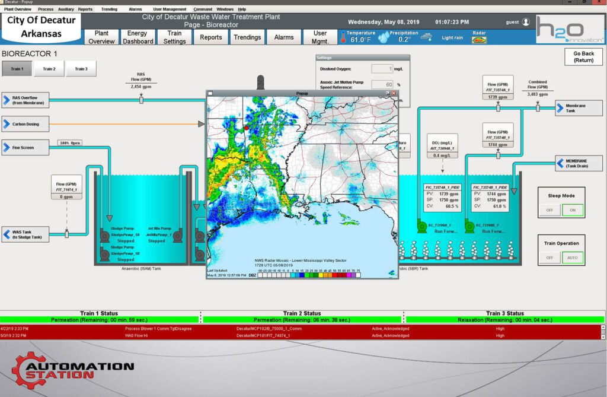This screenshot has width=607, height=397.
Task: Click the precipitation water drops icon
Action: pyautogui.click(x=384, y=37)
